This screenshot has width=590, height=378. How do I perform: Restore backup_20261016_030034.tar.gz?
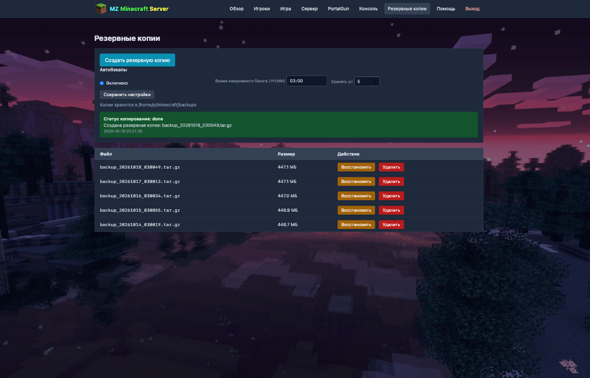(356, 196)
